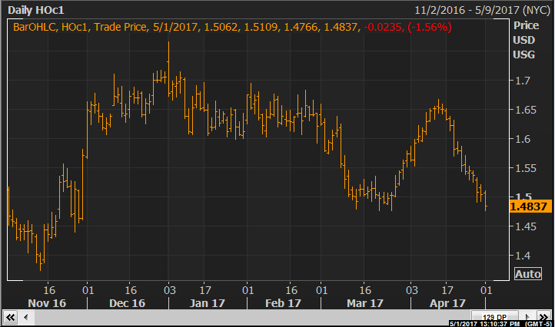The height and width of the screenshot is (327, 555).
Task: Click the Price axis label
Action: [x=526, y=25]
